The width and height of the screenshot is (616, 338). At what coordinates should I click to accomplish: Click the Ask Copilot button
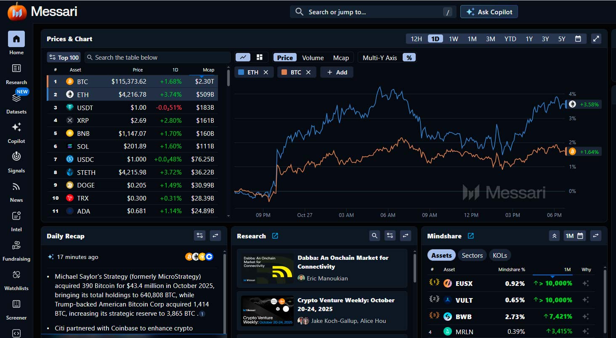(x=489, y=12)
